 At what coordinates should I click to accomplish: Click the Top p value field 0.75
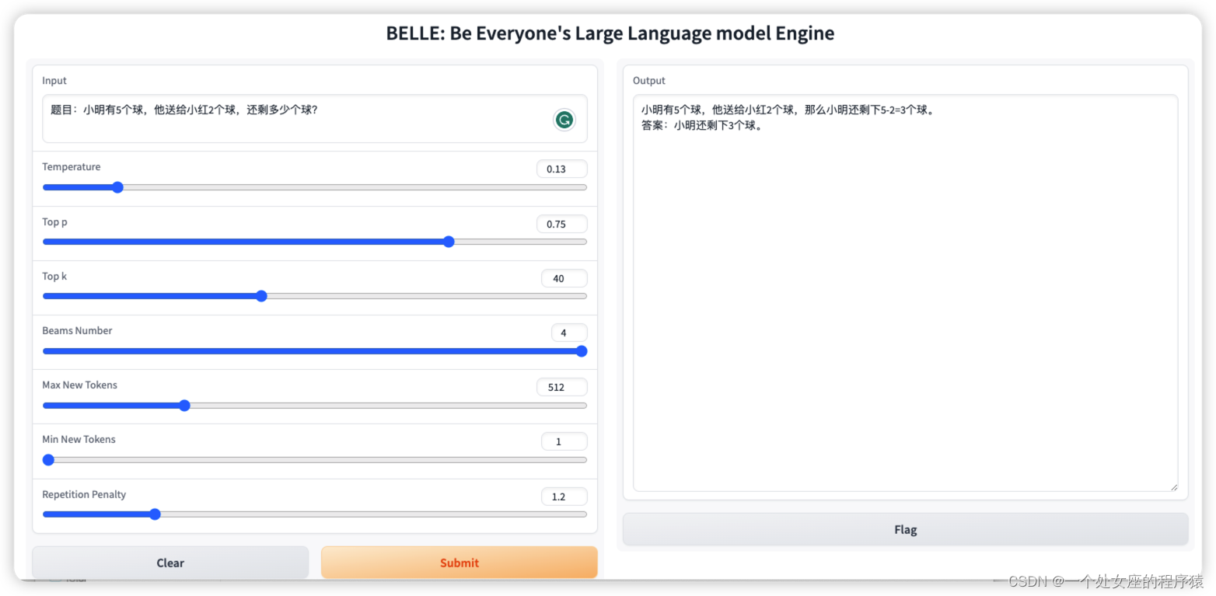[x=562, y=224]
